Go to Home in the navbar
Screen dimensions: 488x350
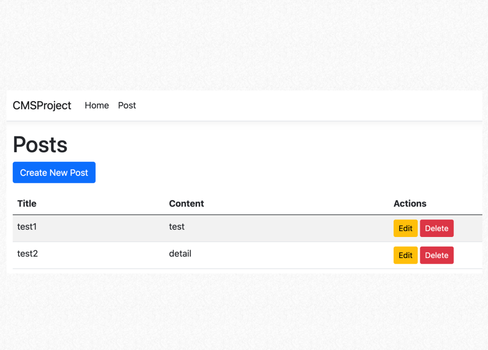click(x=97, y=105)
